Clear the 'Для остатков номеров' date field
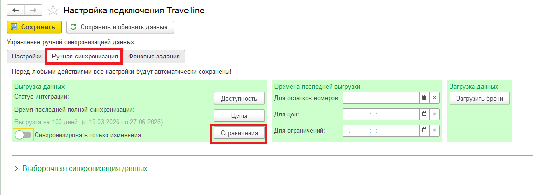 (x=435, y=98)
